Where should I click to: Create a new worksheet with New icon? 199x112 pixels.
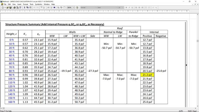3,7
